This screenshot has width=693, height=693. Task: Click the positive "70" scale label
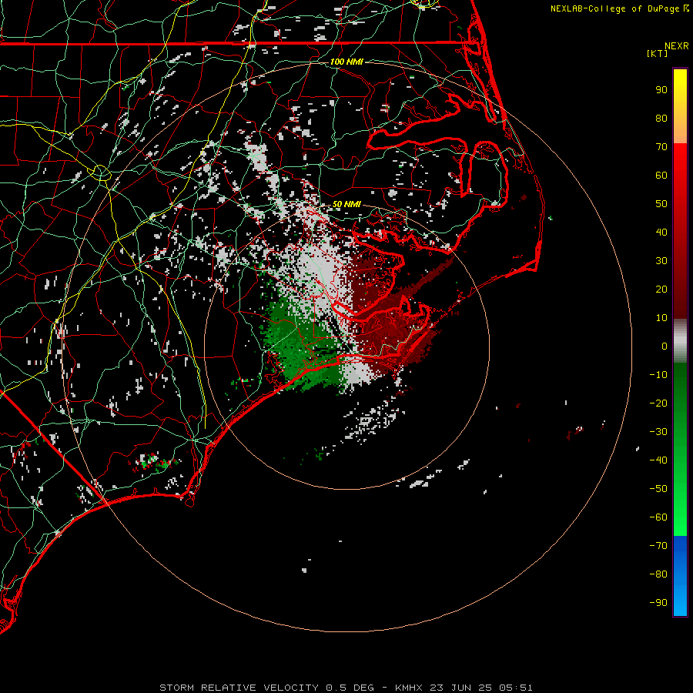point(661,147)
